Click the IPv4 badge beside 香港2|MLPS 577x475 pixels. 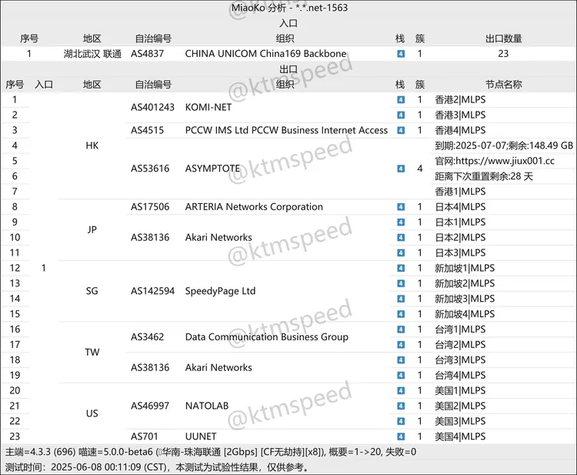point(400,99)
